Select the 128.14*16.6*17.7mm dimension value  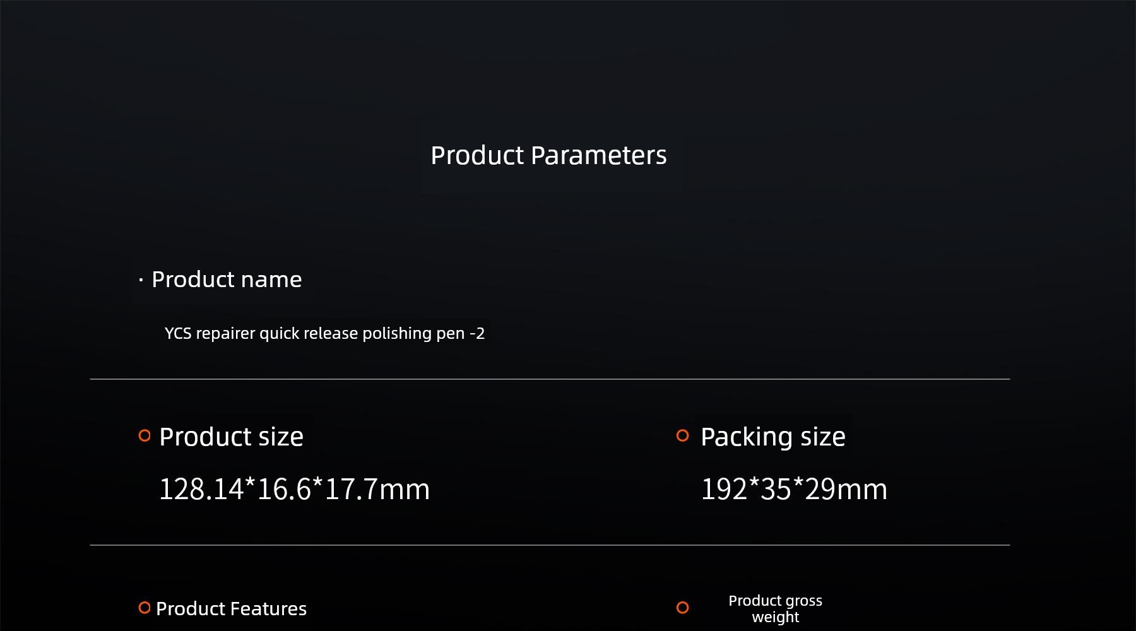294,489
